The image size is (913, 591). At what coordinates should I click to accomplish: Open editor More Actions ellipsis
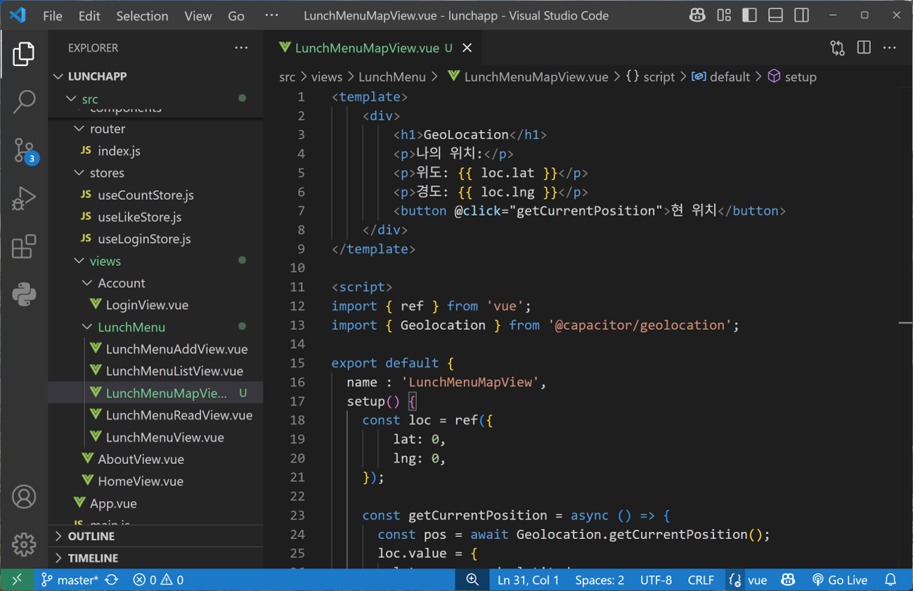pyautogui.click(x=890, y=48)
